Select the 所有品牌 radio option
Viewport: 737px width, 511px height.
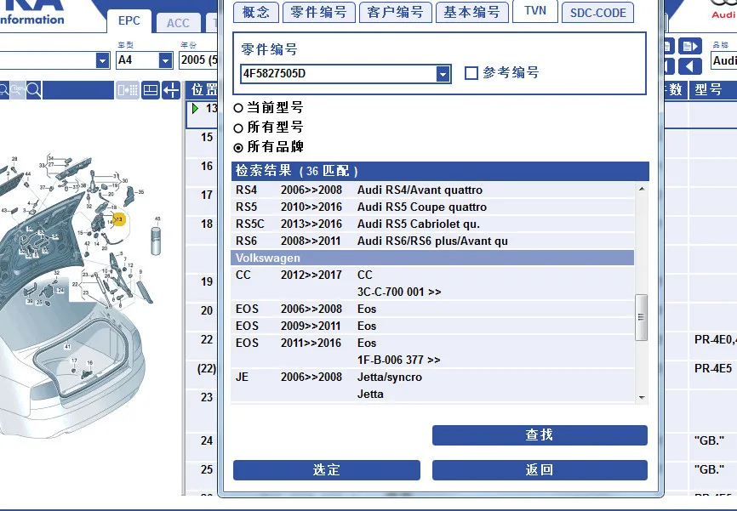(x=238, y=147)
